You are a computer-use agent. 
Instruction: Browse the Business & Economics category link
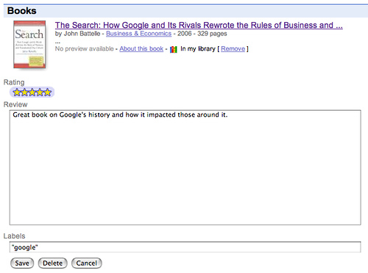(x=138, y=34)
